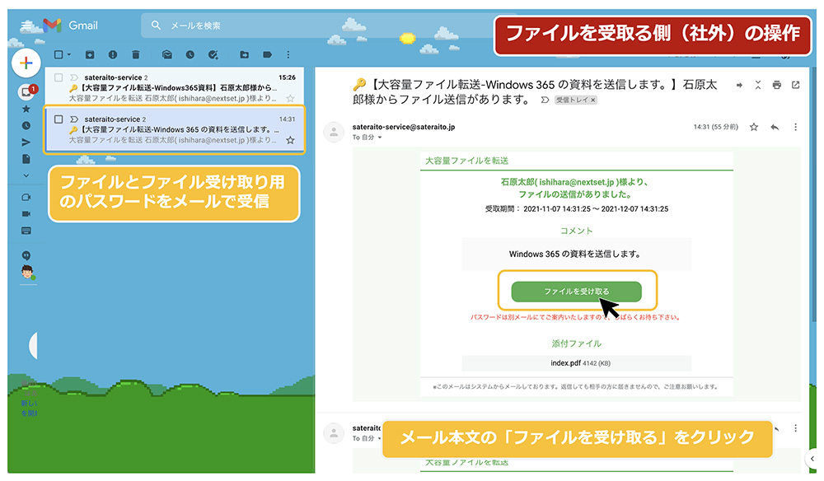Image resolution: width=824 pixels, height=481 pixels.
Task: Remove the 受信トレイ label with x
Action: tap(592, 100)
